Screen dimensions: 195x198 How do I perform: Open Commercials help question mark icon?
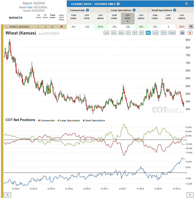pos(88,10)
